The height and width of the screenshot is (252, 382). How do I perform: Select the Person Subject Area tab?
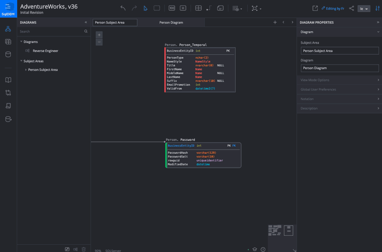pyautogui.click(x=115, y=22)
